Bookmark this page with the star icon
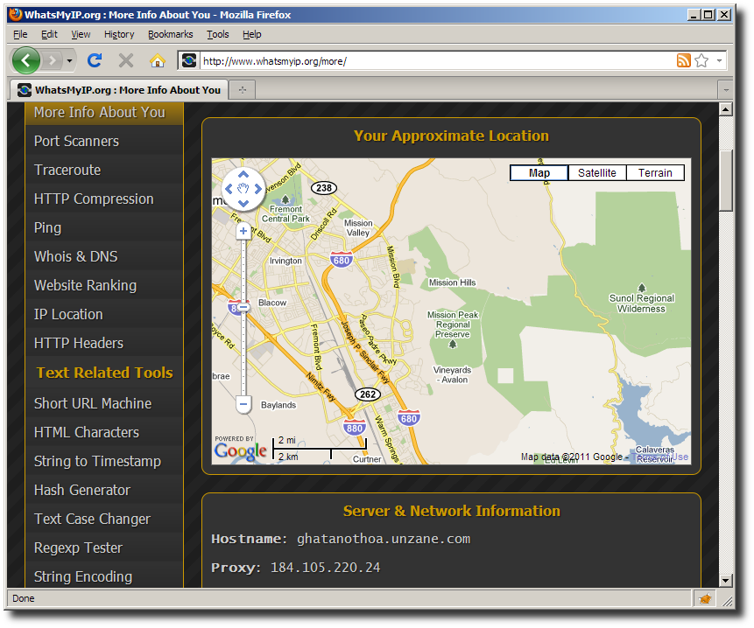 [701, 60]
